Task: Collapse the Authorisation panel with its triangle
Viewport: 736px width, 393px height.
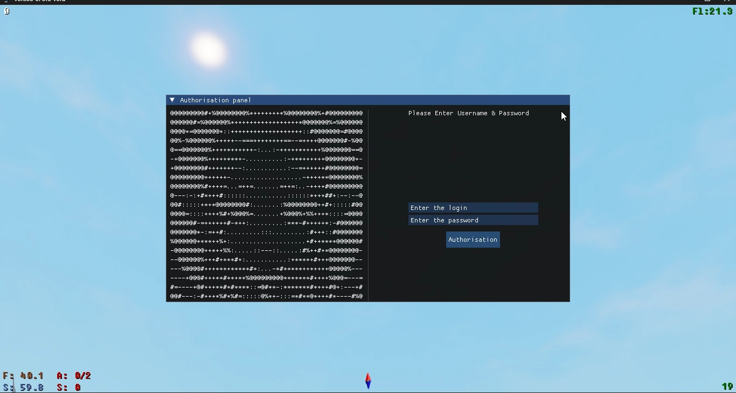Action: point(172,100)
